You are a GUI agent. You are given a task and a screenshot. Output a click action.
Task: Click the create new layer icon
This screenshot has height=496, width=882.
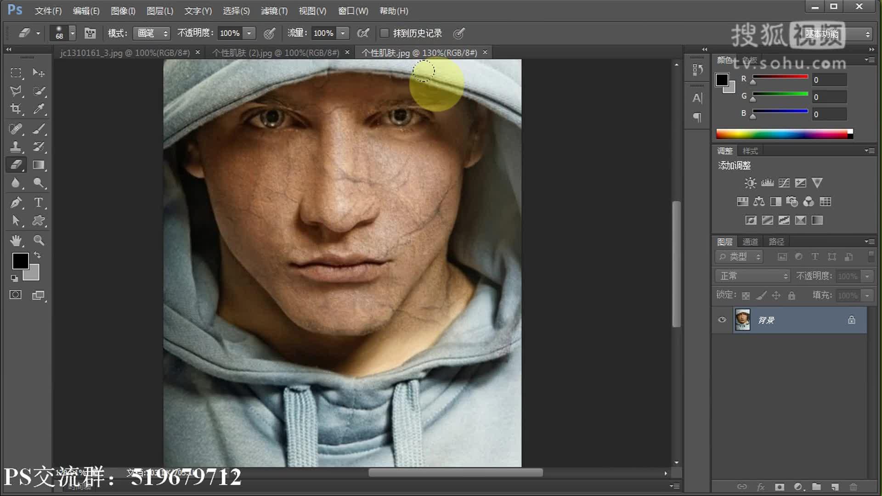click(835, 487)
